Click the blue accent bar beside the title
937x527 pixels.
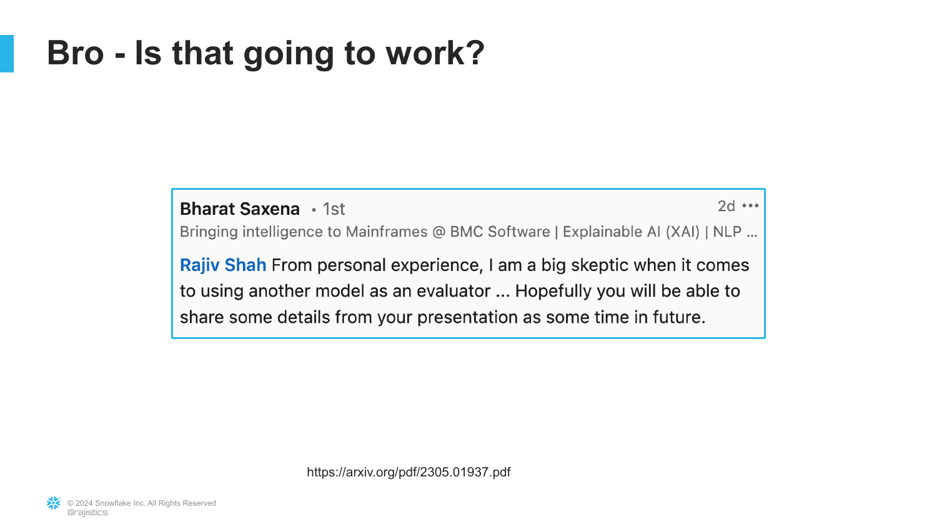point(6,53)
